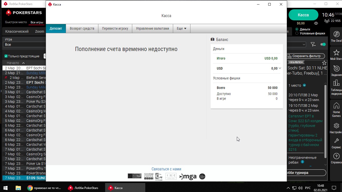342x192 pixels.
Task: Switch to Управление валютами tab
Action: (153, 28)
